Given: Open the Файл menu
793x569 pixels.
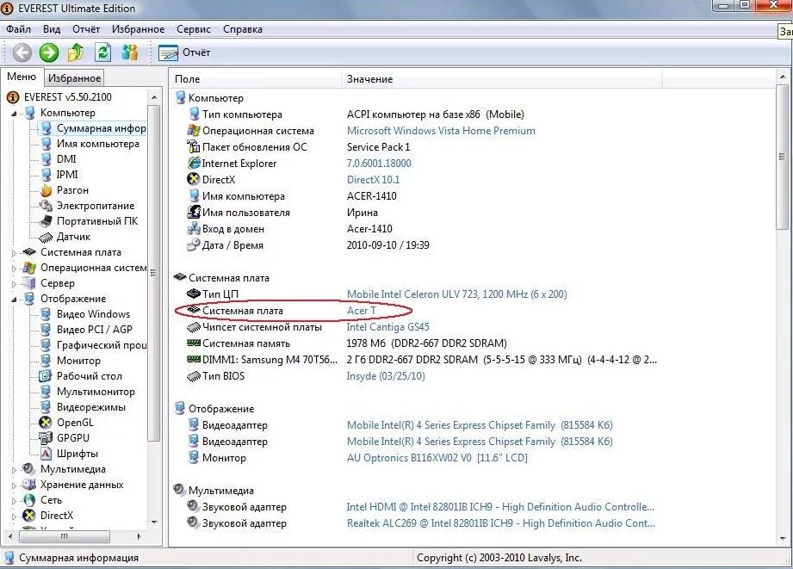Looking at the screenshot, I should click(18, 29).
